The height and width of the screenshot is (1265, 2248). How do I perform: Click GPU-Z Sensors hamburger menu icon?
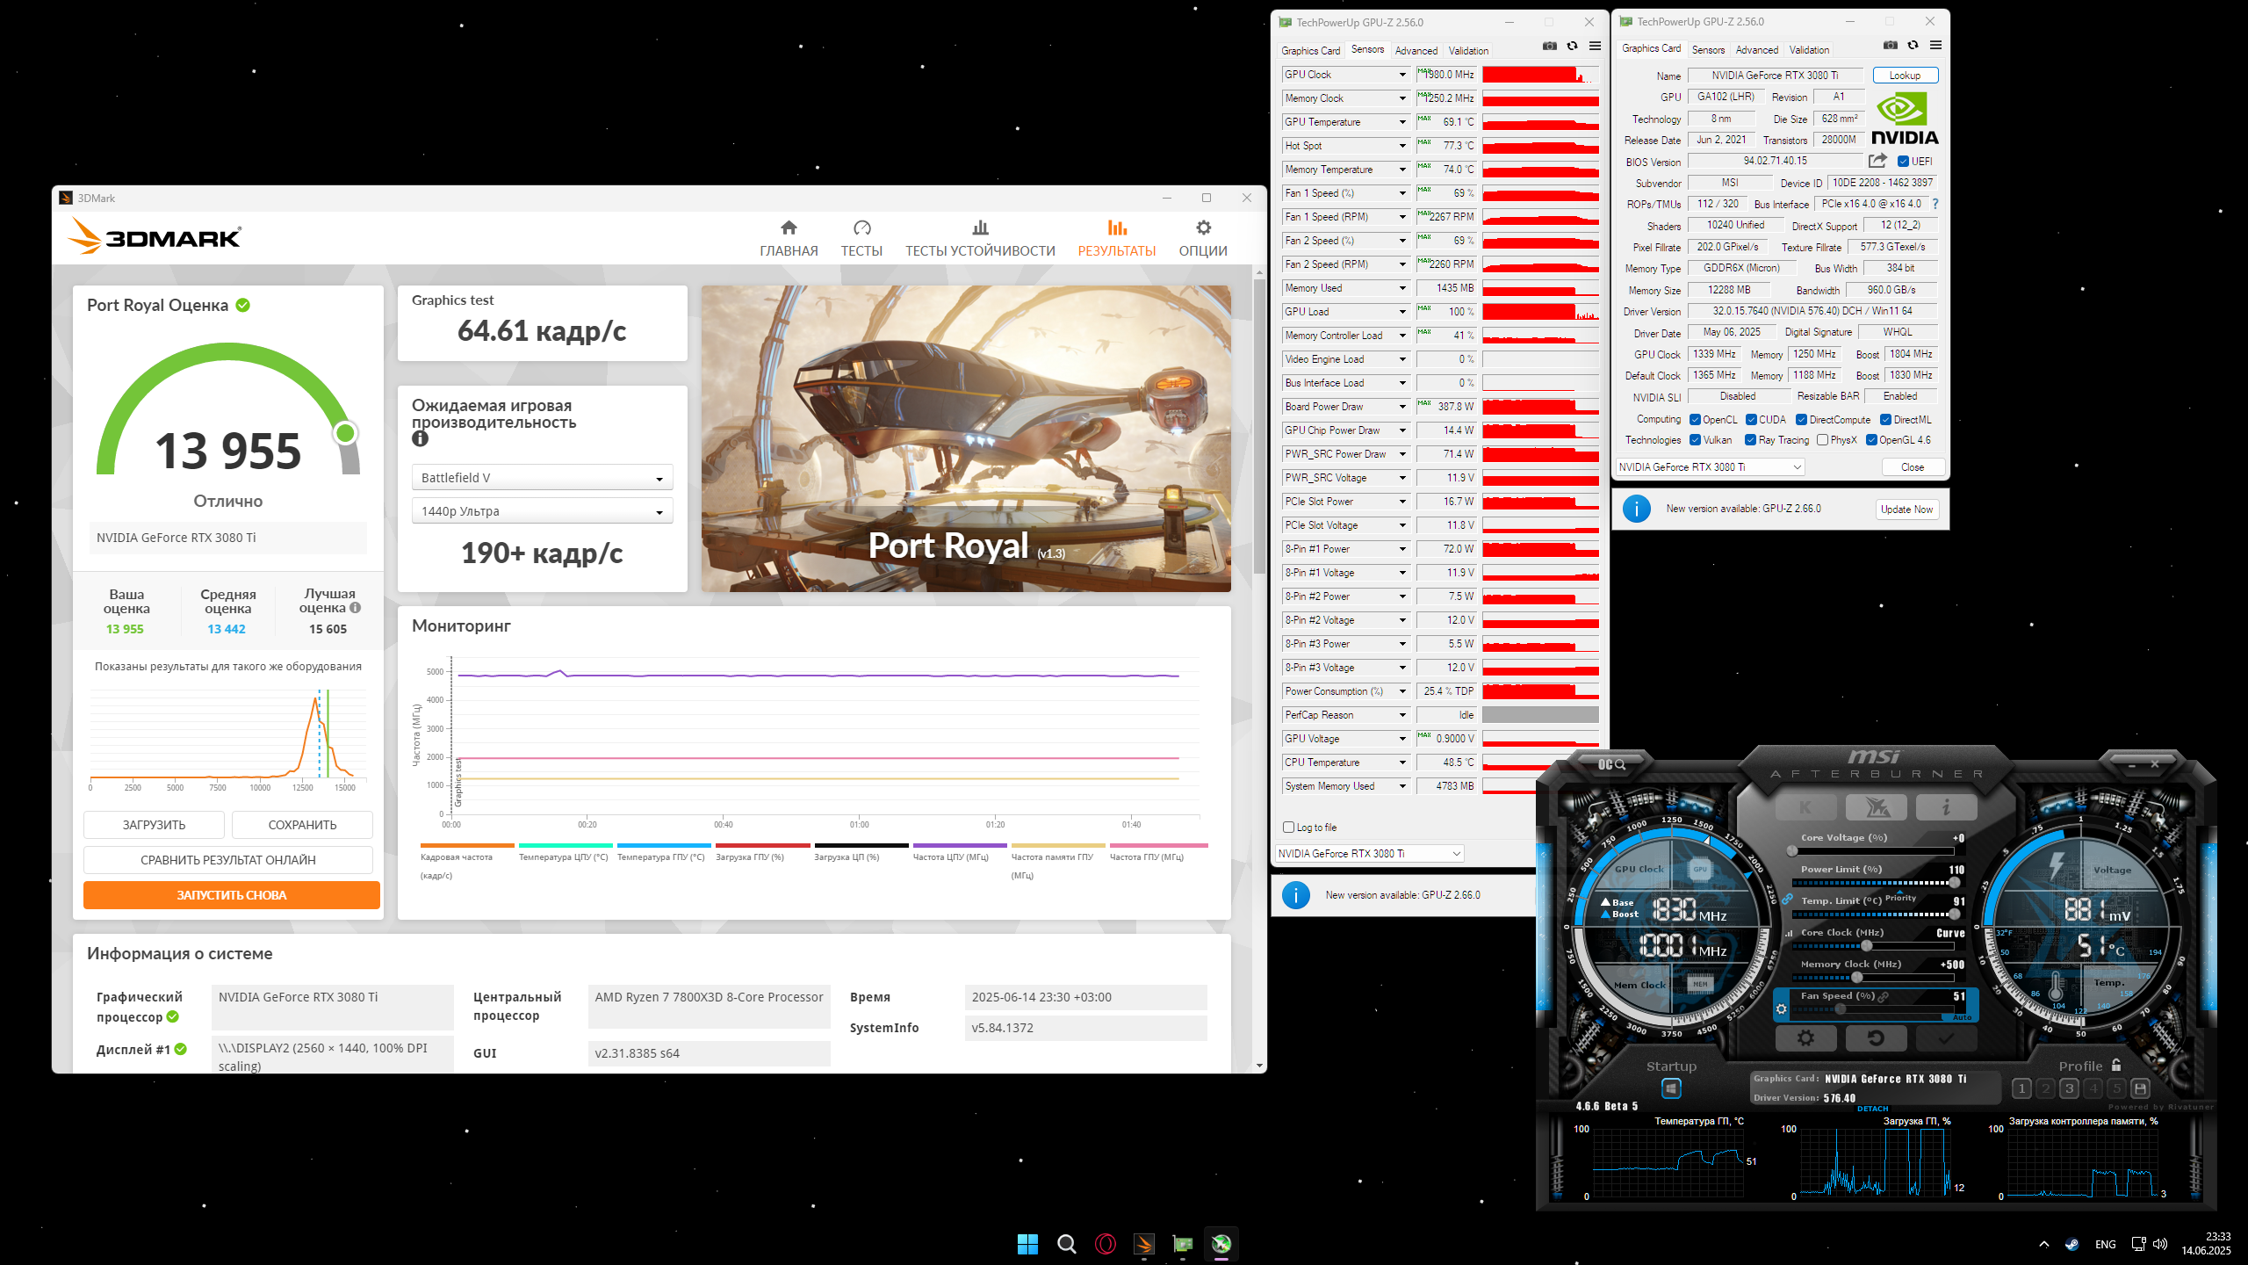tap(1595, 47)
